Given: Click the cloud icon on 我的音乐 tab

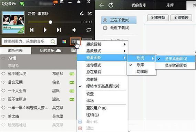Looking at the screenshot, I should tap(58, 50).
